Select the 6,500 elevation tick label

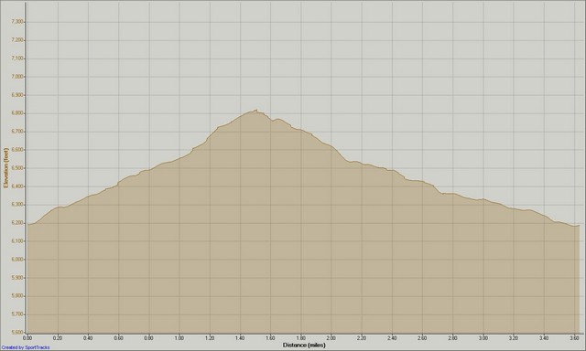17,168
